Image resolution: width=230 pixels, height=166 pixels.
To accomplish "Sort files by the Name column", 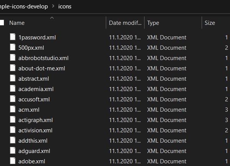I will pos(17,23).
